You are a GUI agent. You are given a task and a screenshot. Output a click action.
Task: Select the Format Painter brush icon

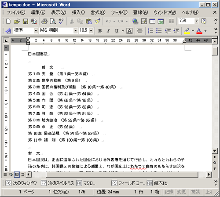click(98, 21)
